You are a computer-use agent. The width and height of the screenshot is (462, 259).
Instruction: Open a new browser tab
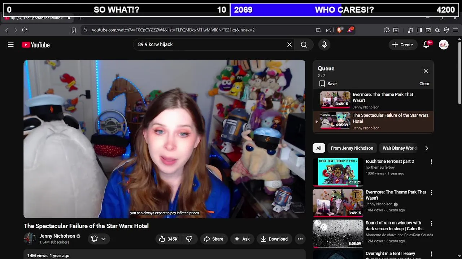80,18
